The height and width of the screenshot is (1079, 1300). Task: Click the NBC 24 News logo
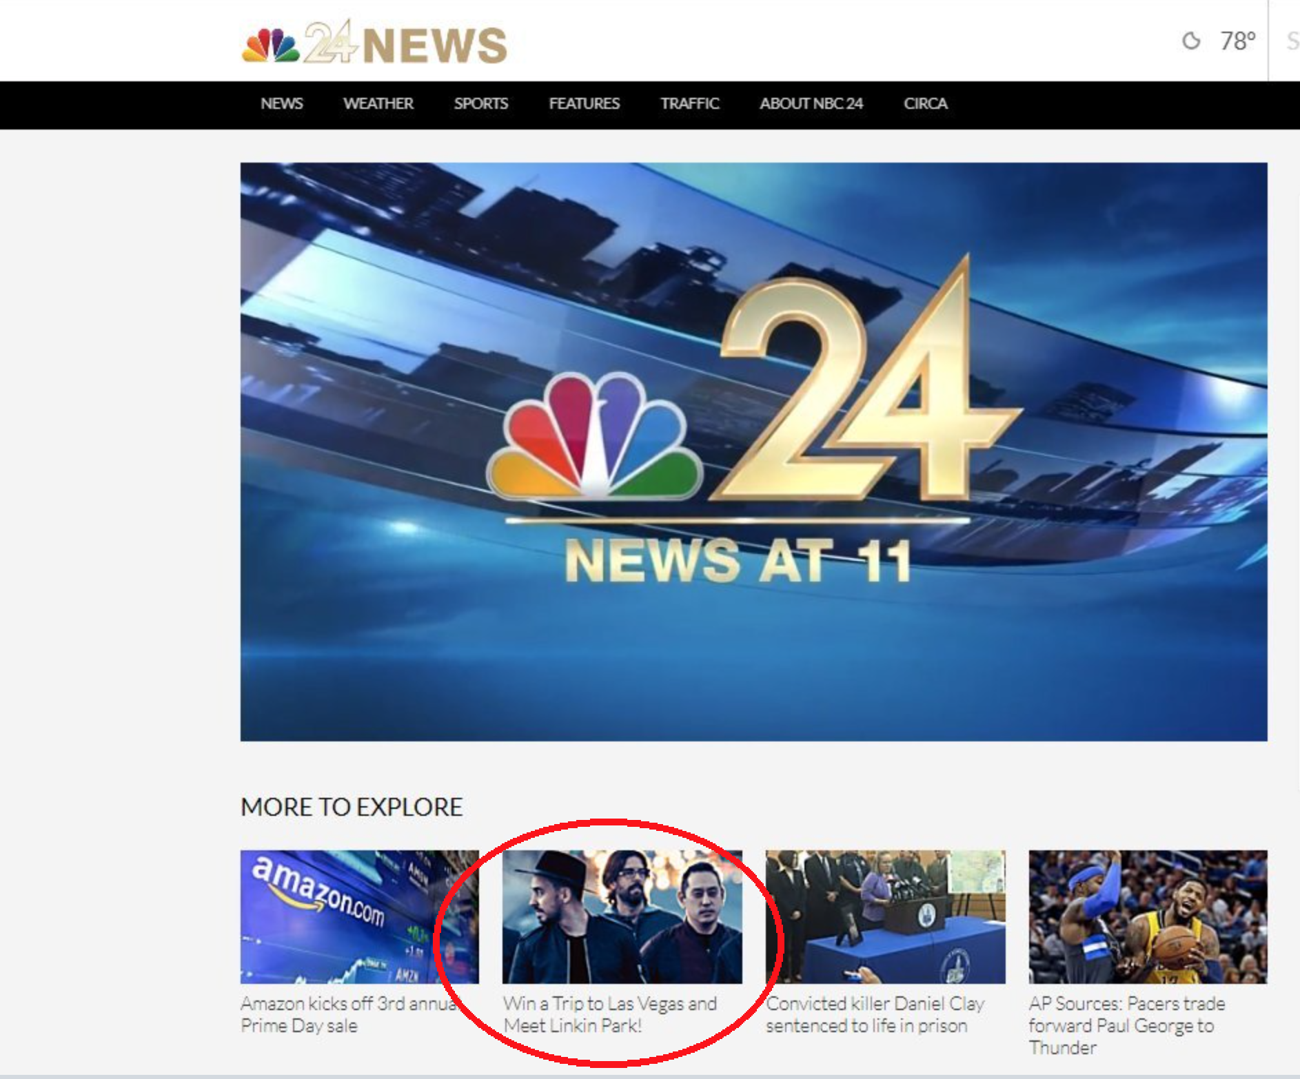pyautogui.click(x=374, y=43)
